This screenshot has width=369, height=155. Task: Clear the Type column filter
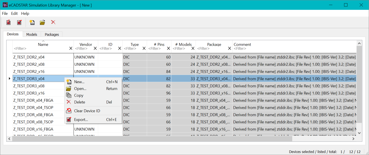coord(144,49)
